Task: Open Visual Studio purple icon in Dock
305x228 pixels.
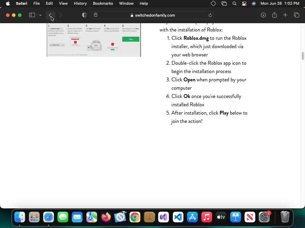Action: (x=164, y=217)
